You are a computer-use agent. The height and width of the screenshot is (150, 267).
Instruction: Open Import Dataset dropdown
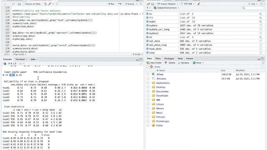coord(168,4)
